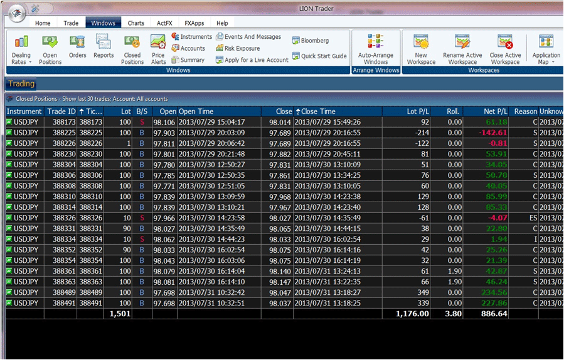The image size is (564, 360).
Task: Select the Windows ribbon tab
Action: click(104, 23)
